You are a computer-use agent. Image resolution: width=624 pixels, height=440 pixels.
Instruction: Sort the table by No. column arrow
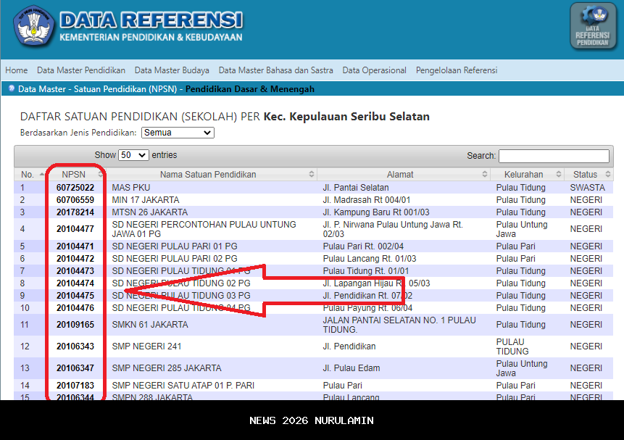click(x=42, y=175)
